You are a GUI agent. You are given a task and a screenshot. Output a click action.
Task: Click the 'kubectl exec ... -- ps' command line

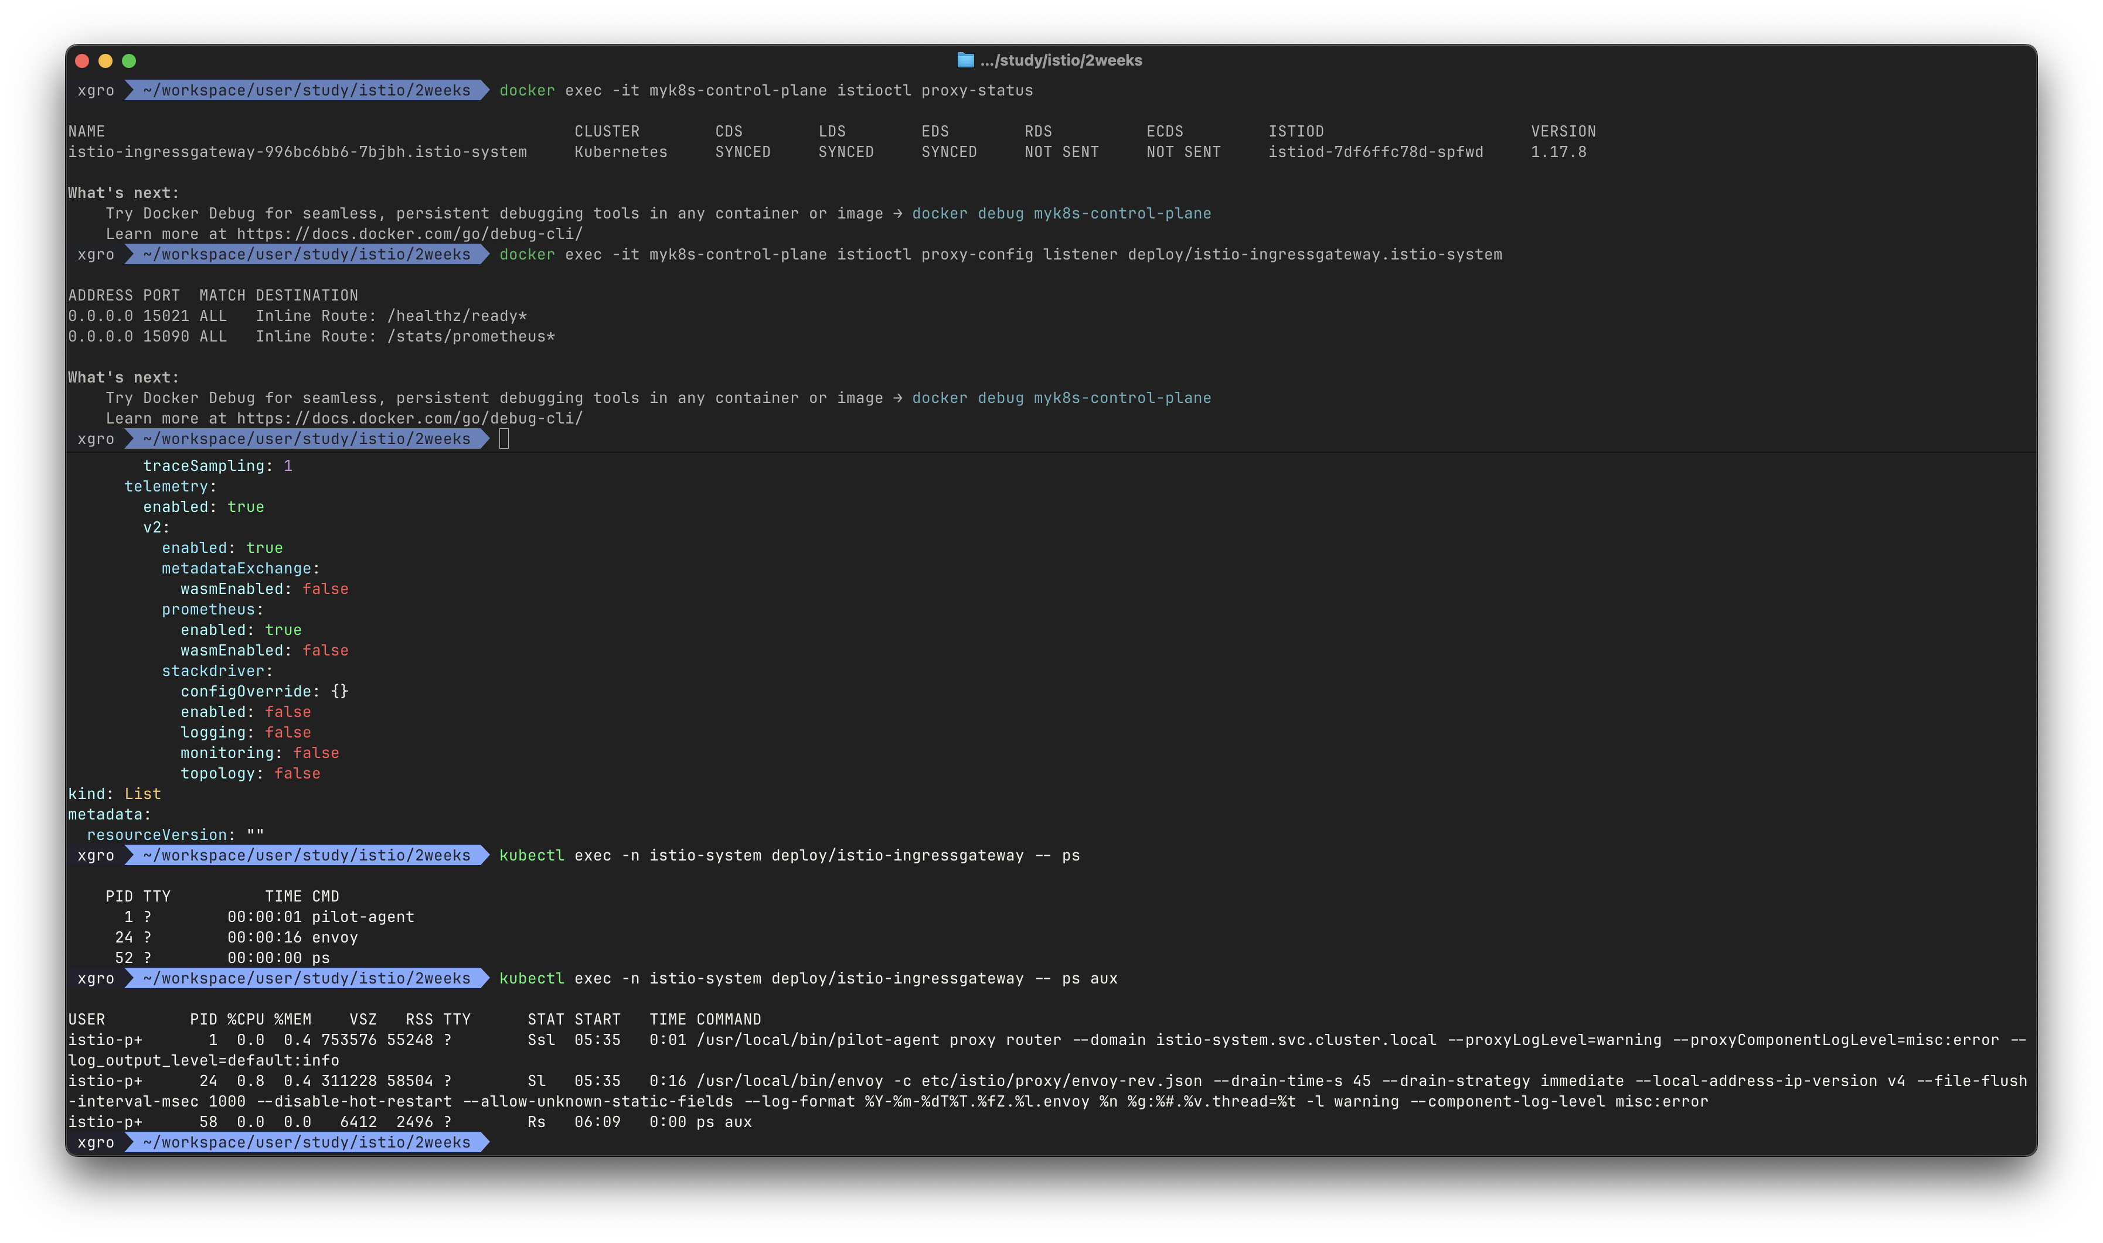coord(790,855)
